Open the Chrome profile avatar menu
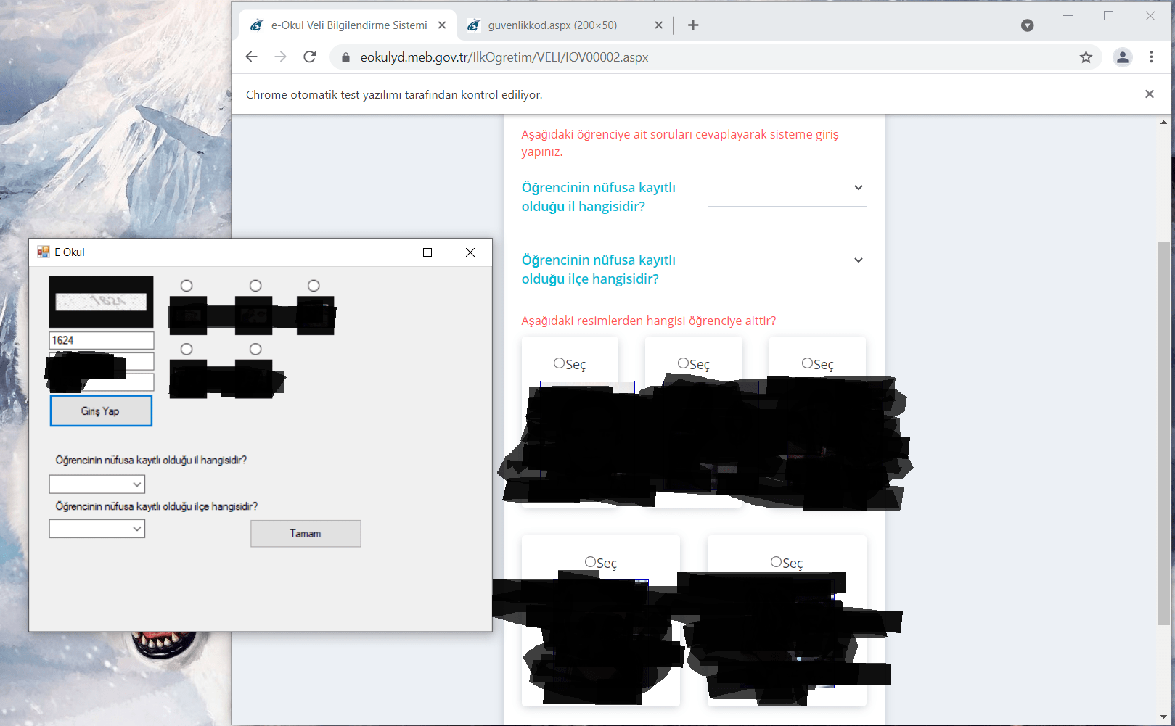This screenshot has height=726, width=1175. (1122, 57)
